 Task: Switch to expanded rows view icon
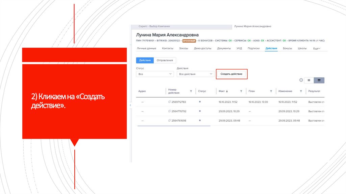point(319,80)
